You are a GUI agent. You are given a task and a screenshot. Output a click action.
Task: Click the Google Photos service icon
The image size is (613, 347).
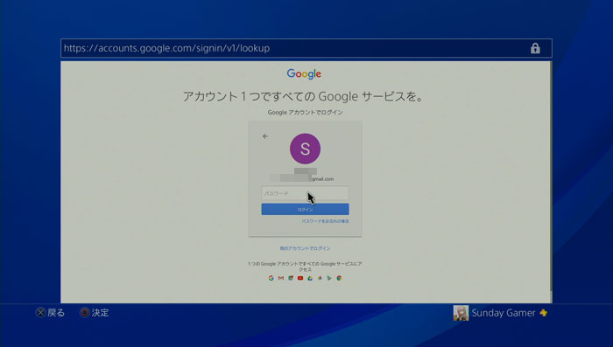(320, 278)
